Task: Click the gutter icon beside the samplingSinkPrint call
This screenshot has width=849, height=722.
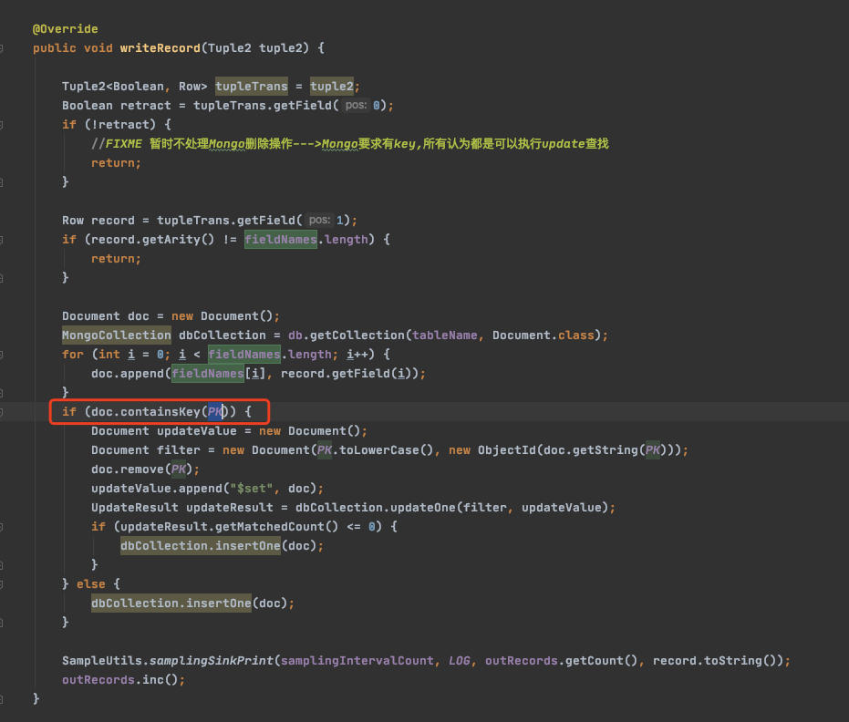Action: click(7, 660)
